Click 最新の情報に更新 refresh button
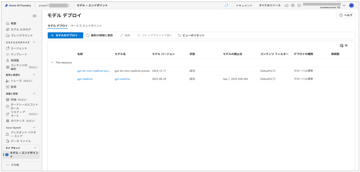The width and height of the screenshot is (360, 172). pos(100,35)
